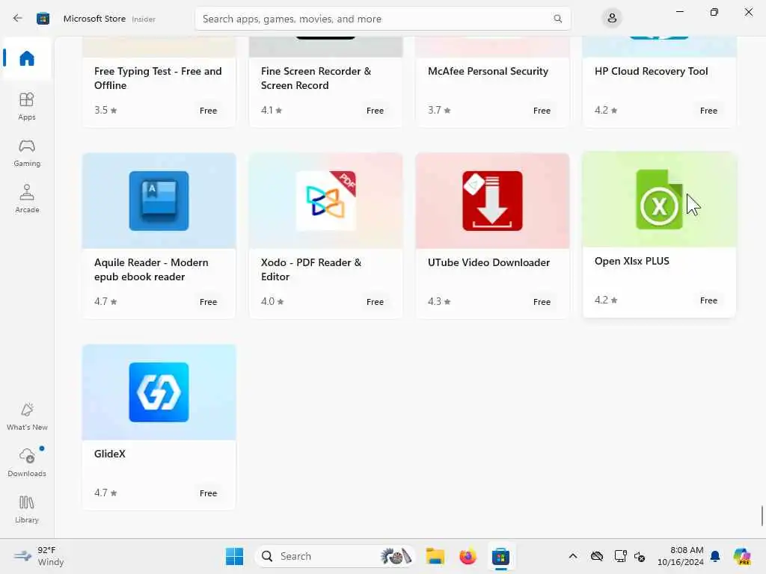766x574 pixels.
Task: Open Aquile Reader app icon
Action: 159,200
